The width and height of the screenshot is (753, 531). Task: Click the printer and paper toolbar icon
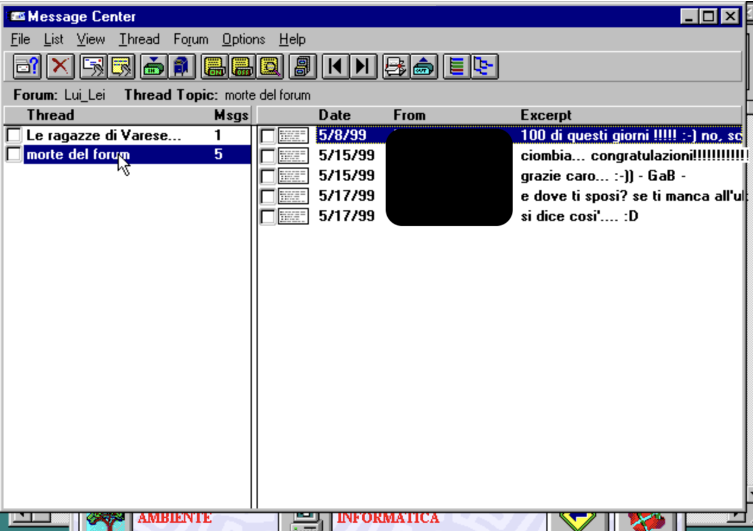pos(396,66)
